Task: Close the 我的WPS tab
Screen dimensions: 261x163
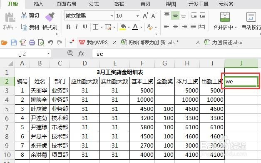Action: 114,43
